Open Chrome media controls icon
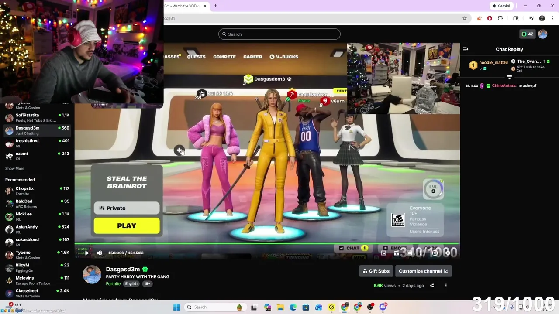The width and height of the screenshot is (559, 314). pyautogui.click(x=531, y=18)
